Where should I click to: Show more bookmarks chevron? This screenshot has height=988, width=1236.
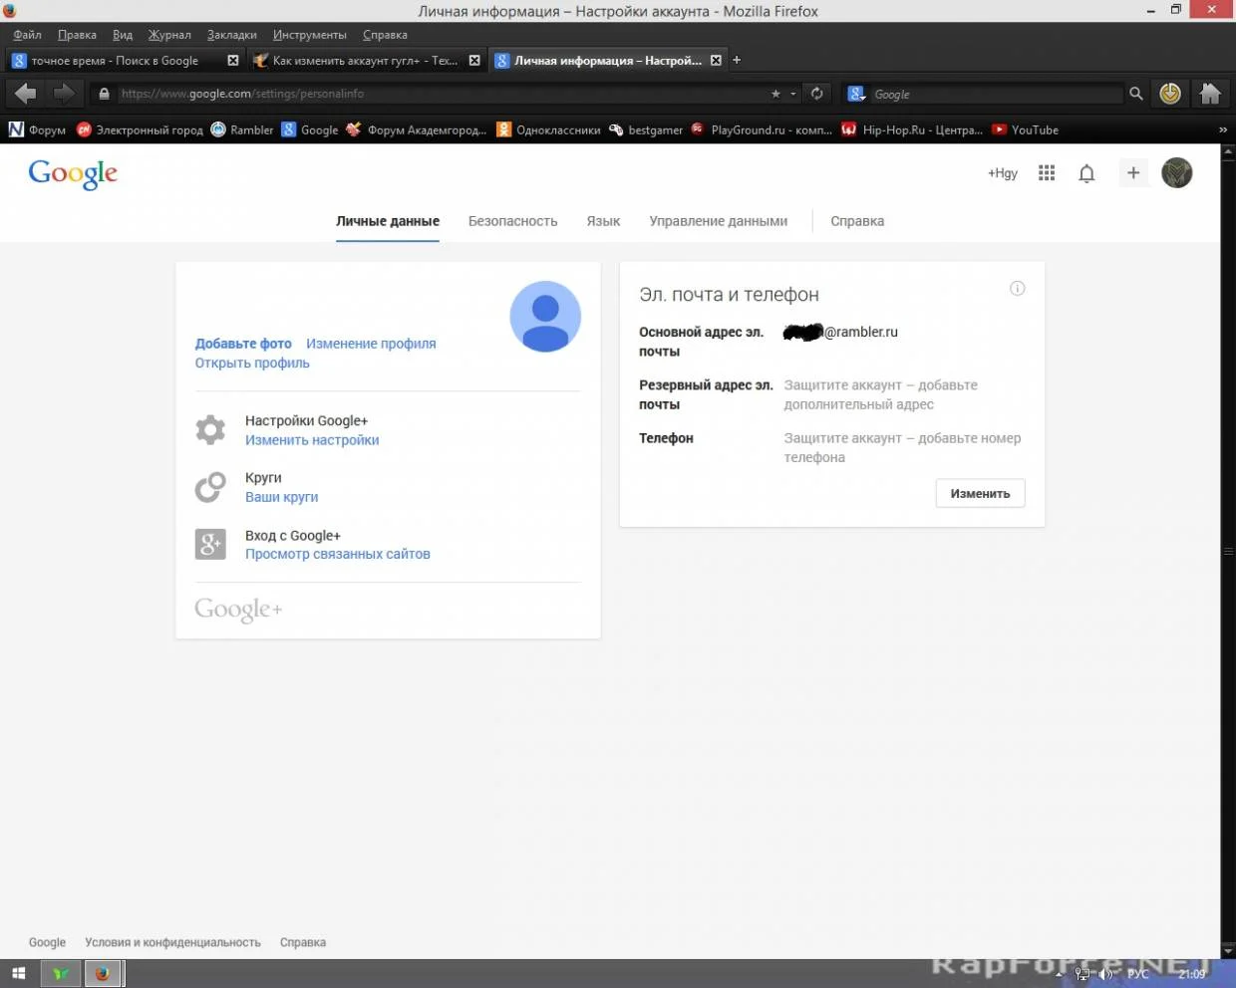click(x=1223, y=129)
